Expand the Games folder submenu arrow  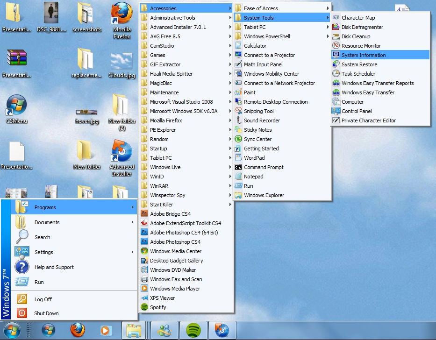[230, 55]
